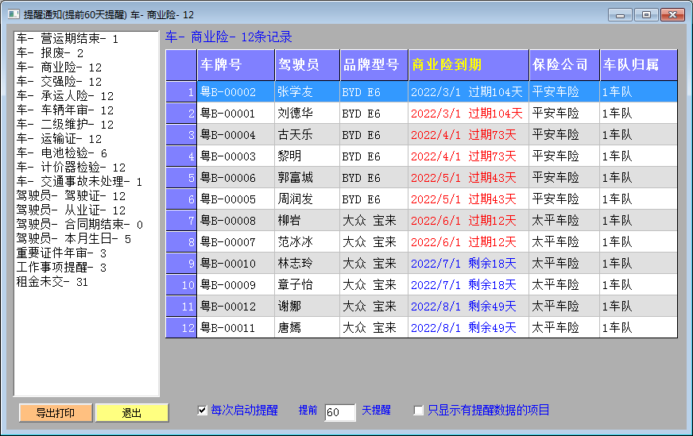Select row header number 1
This screenshot has width=693, height=436.
[x=181, y=92]
